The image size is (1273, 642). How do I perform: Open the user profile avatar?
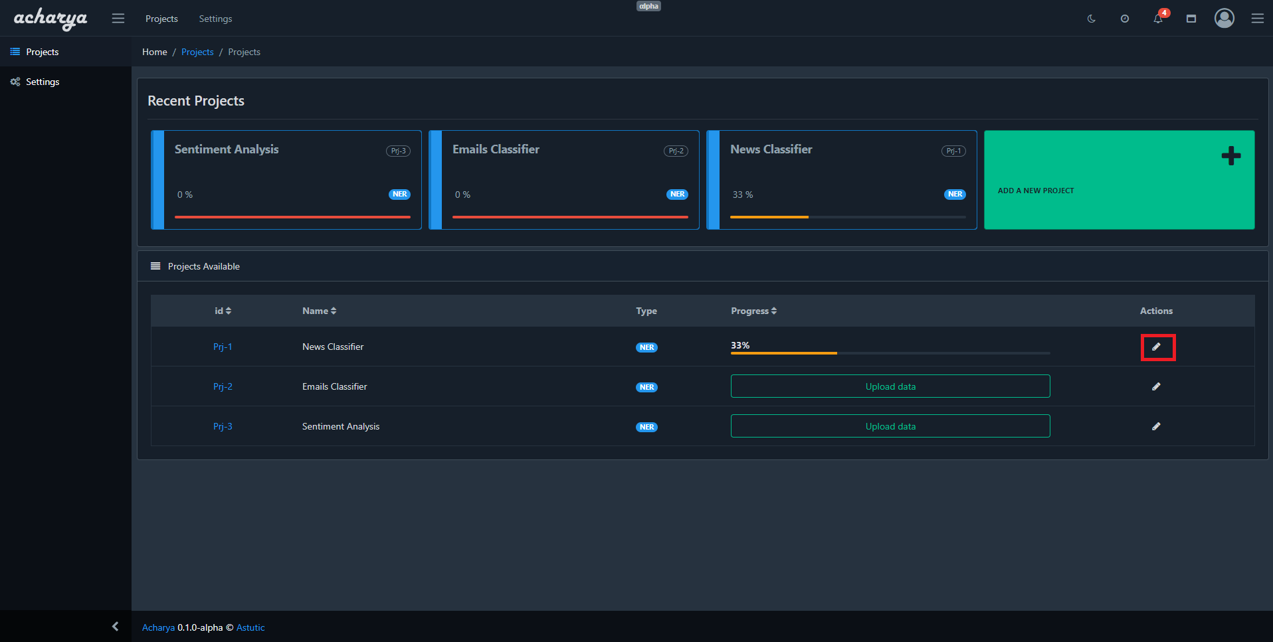tap(1224, 19)
